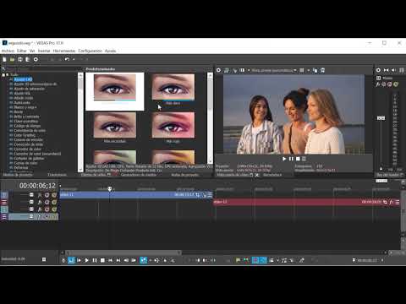Copy preview snapshot to clipboard

coord(315,70)
